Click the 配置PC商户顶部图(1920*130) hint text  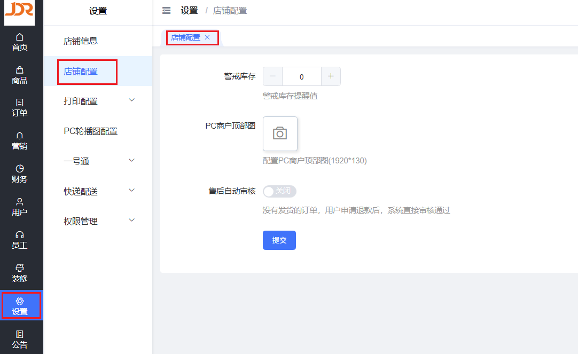tap(315, 161)
